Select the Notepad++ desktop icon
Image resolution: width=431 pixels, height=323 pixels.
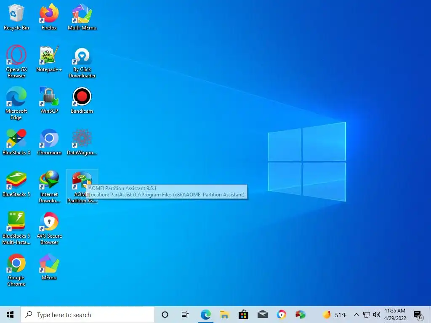click(49, 59)
